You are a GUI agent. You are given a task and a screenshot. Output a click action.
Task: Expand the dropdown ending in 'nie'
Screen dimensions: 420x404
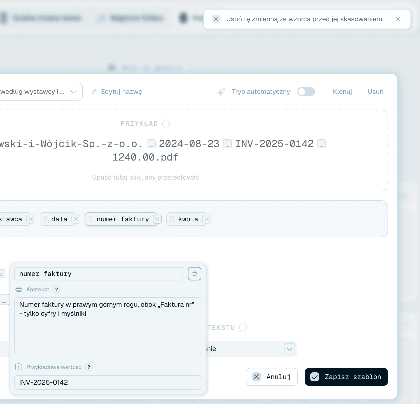tap(290, 349)
